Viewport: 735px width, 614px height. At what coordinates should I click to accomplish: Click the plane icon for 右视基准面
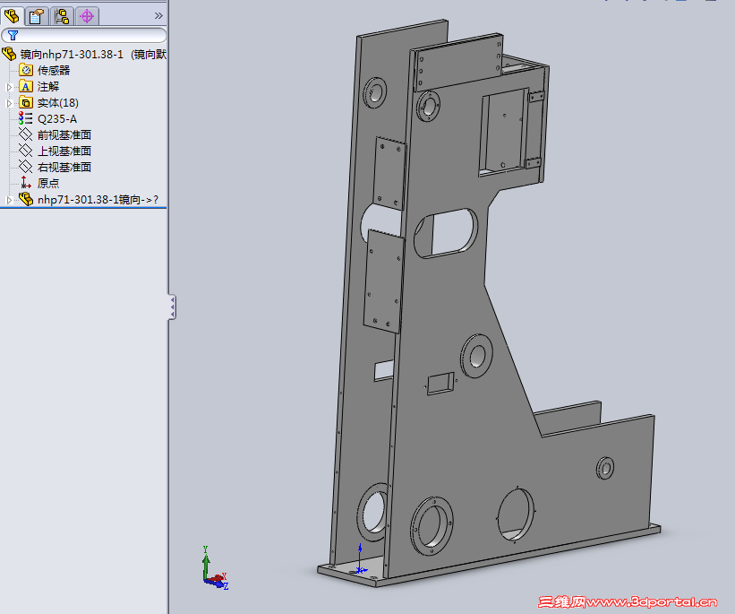coord(25,167)
